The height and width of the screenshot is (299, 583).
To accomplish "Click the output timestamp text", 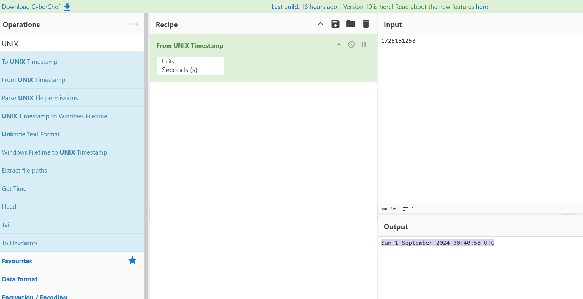I will (437, 243).
